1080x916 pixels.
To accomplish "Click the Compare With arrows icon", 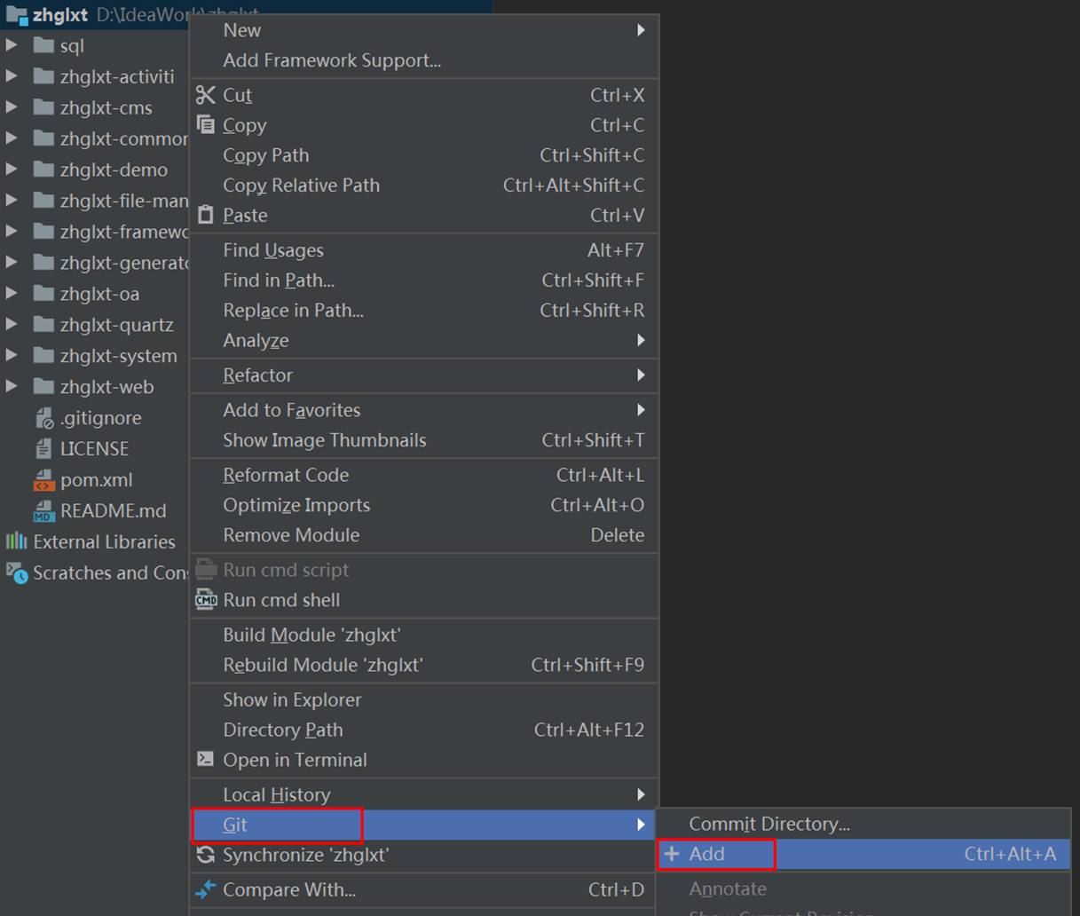I will [x=206, y=889].
